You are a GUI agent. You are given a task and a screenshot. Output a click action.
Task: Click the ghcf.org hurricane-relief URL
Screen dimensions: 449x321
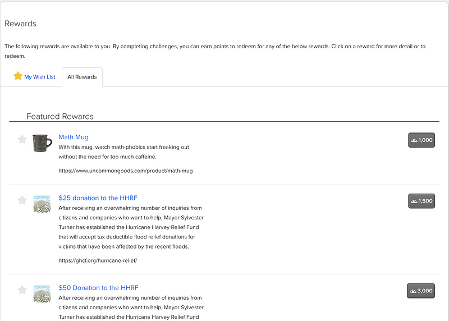coord(98,260)
